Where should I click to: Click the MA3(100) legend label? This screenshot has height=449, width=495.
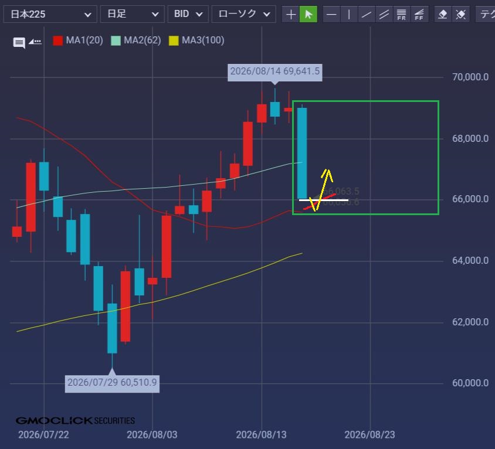click(x=203, y=40)
